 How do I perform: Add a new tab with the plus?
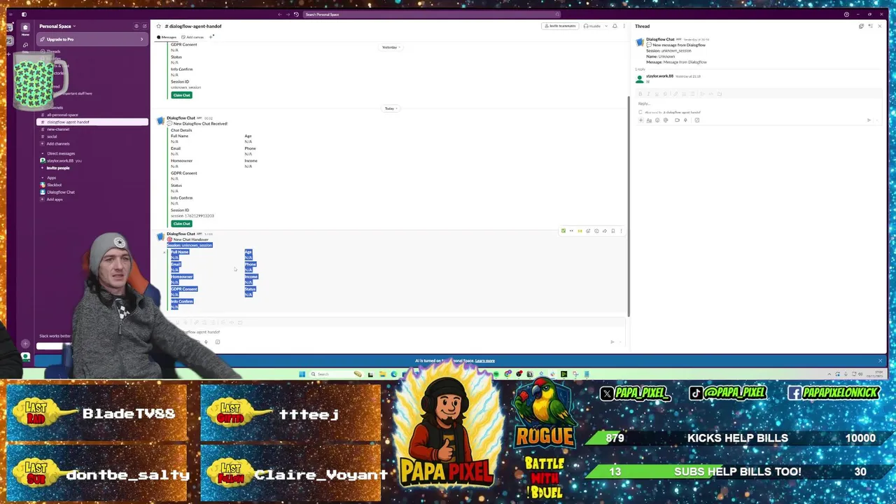click(211, 36)
